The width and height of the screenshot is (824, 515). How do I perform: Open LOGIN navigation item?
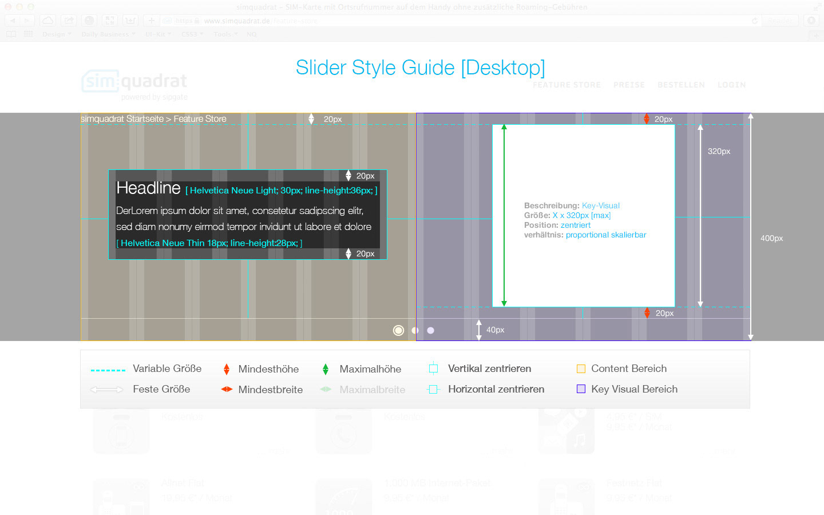[731, 85]
